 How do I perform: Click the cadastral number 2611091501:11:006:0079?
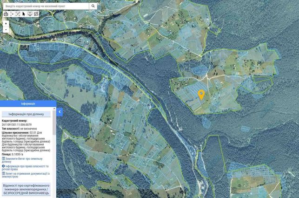coord(17,124)
